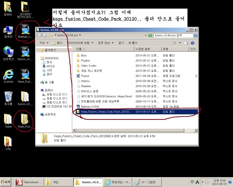
Task: Click 굽기 toolbar button
Action: coord(121,43)
